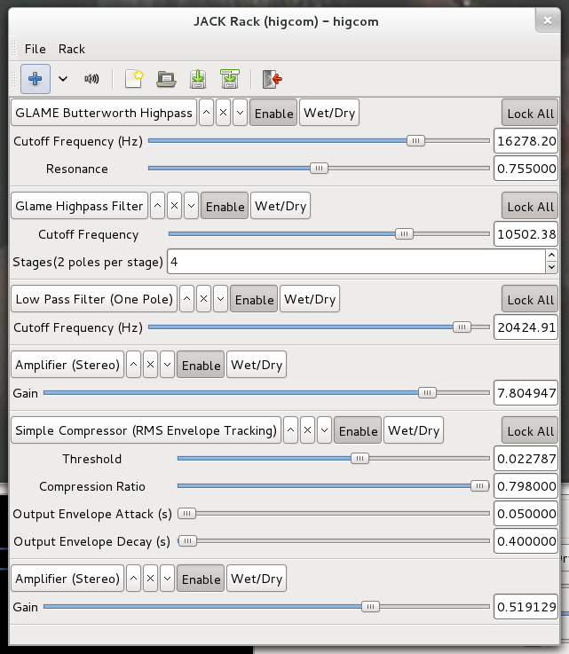Click the Threshold slider handle
This screenshot has height=654, width=569.
[360, 459]
